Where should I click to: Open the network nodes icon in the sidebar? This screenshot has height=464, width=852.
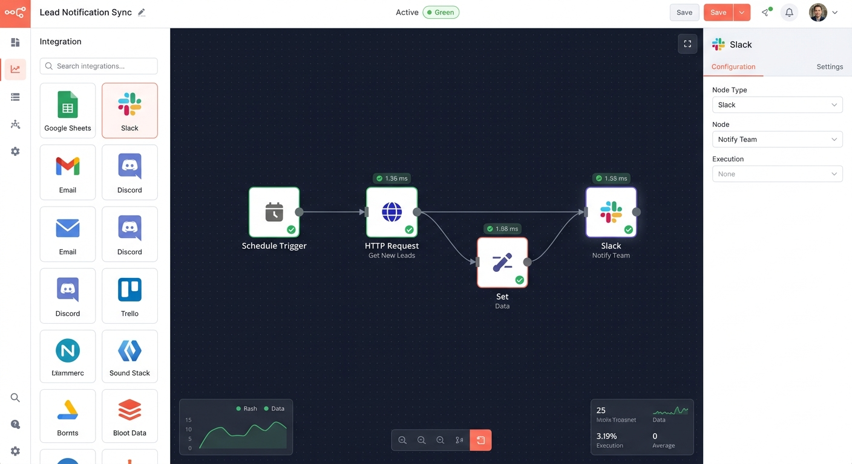[x=15, y=124]
